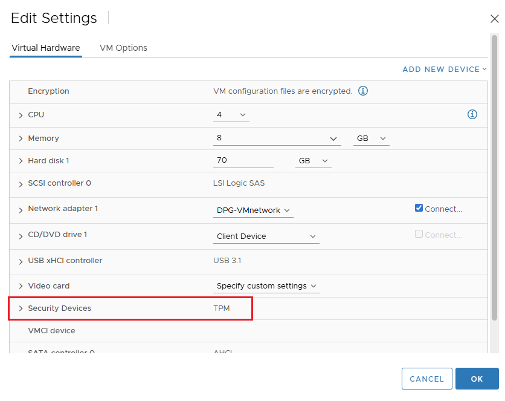Screen dimensions: 505x401
Task: Close the Edit Settings dialog with X
Action: (x=494, y=19)
